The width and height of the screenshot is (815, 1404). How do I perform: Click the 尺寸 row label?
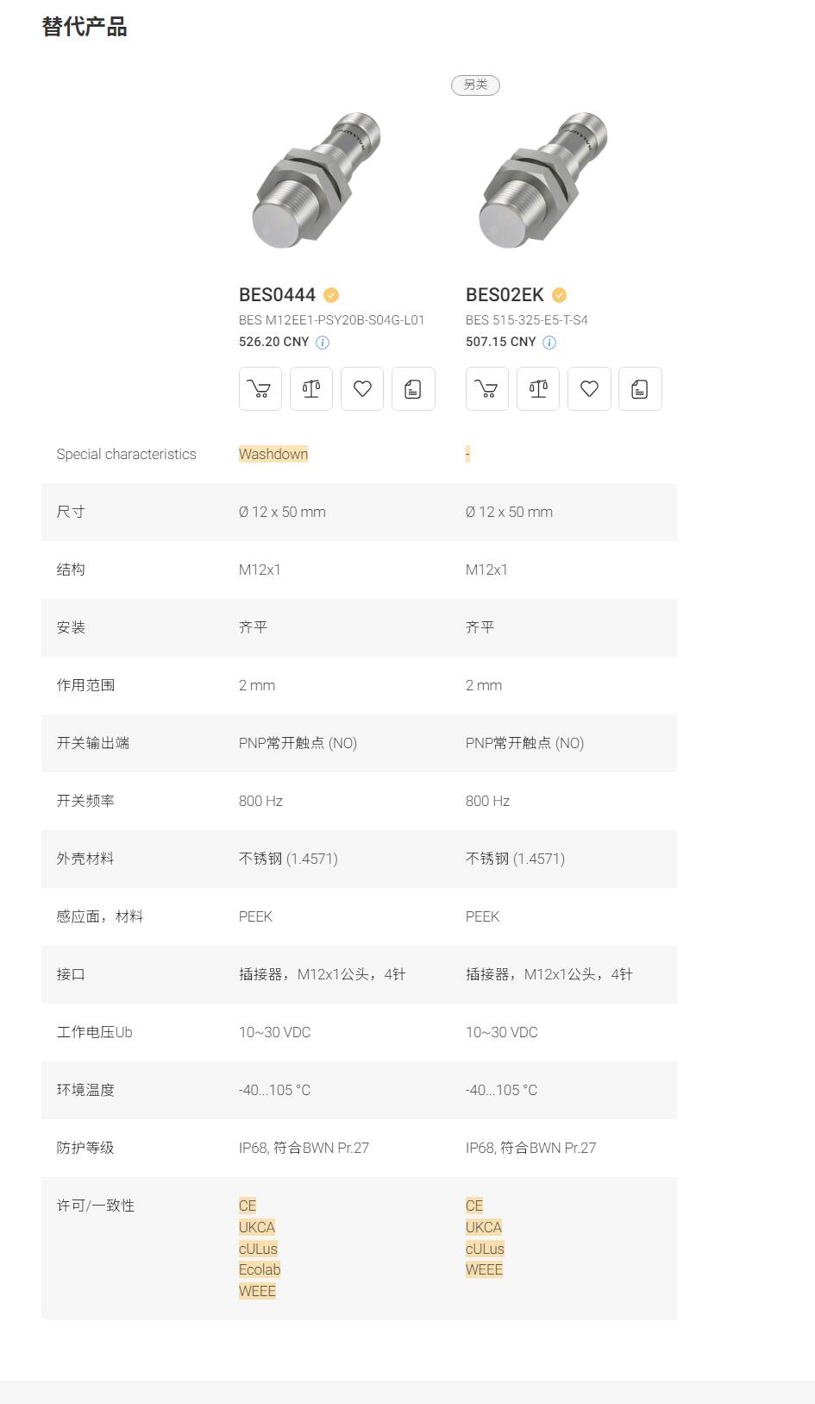tap(71, 512)
